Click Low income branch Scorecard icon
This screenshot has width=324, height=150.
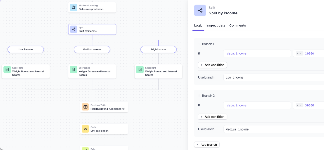pyautogui.click(x=7, y=70)
